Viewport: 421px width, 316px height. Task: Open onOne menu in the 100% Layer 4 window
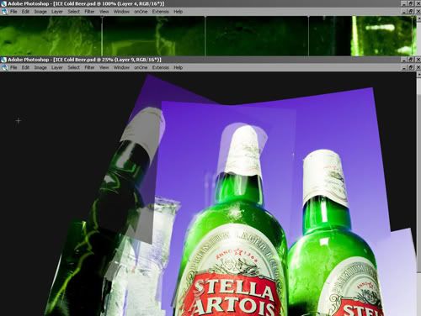[141, 12]
